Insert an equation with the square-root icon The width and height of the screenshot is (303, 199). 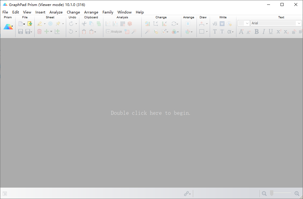(x=215, y=23)
